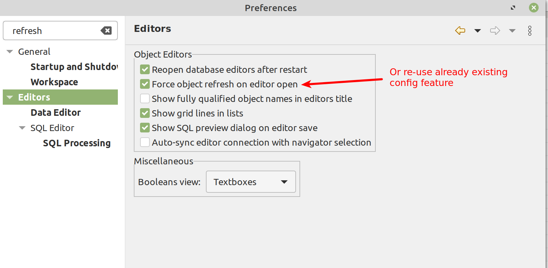Open the SQL Processing preferences page

tap(77, 143)
